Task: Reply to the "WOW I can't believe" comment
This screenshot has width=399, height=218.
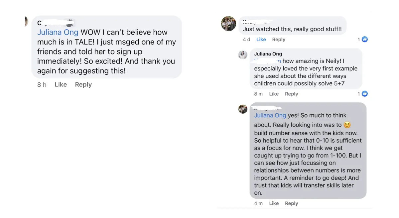Action: click(83, 85)
